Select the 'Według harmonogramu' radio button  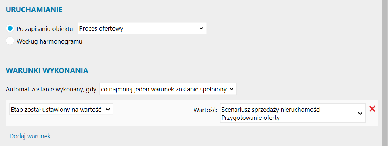(10, 41)
